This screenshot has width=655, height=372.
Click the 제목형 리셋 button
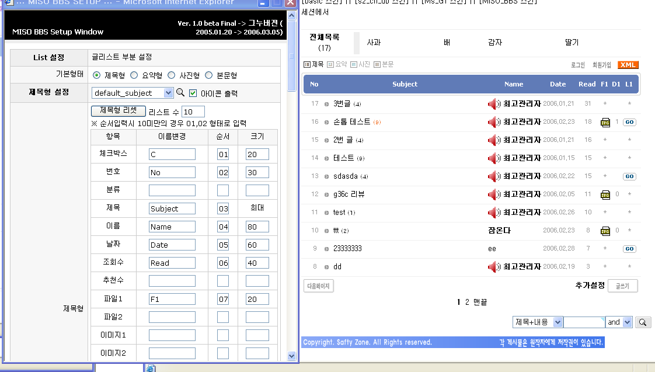pos(119,110)
